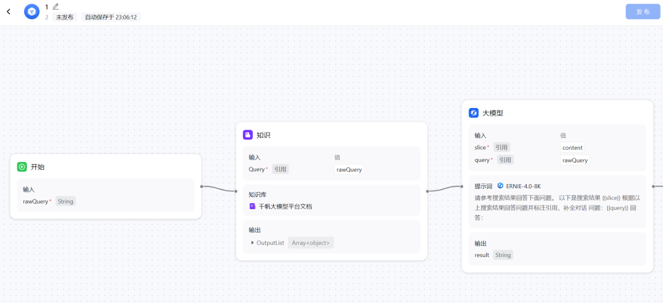Click the String tag beside result
The image size is (663, 303).
pyautogui.click(x=503, y=255)
